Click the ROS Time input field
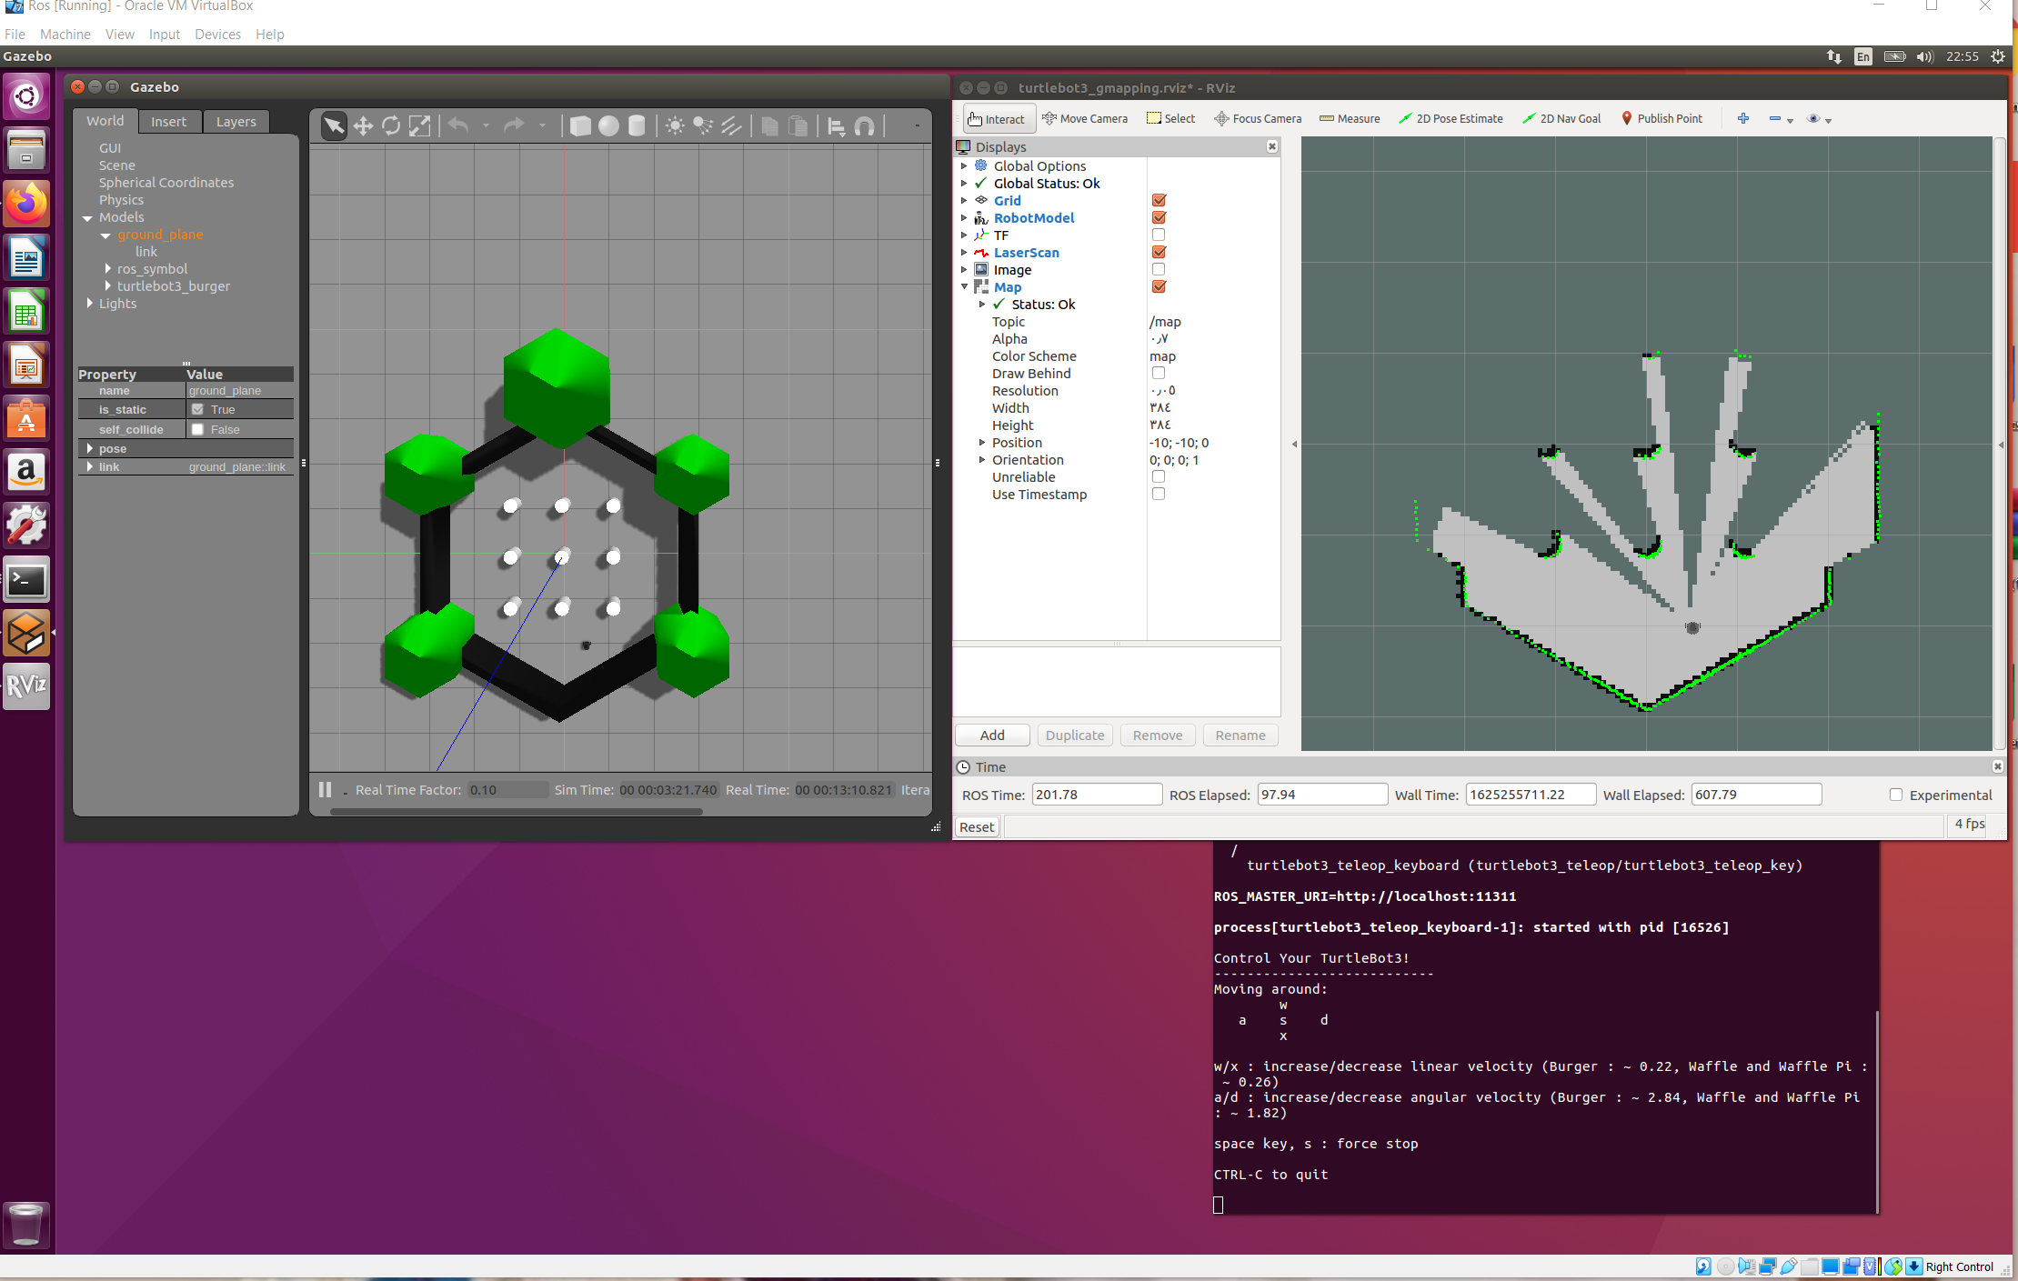The width and height of the screenshot is (2018, 1281). (1096, 794)
